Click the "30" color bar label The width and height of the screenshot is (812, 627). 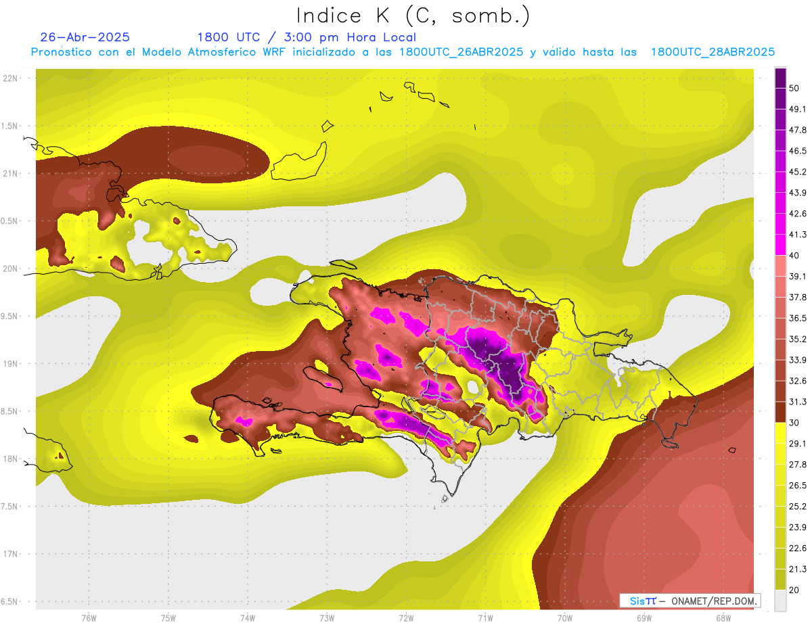(x=794, y=423)
